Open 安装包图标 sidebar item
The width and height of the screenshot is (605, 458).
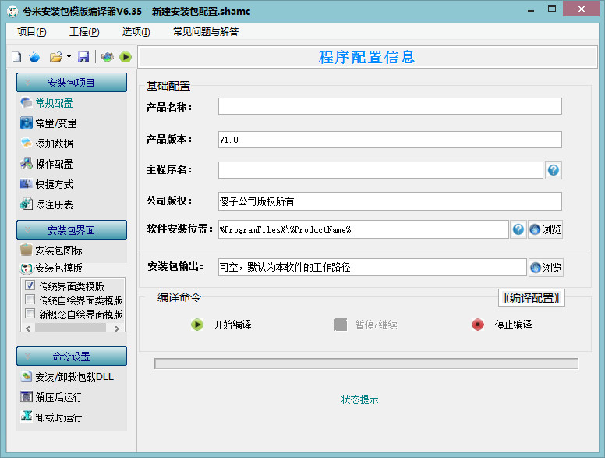(x=51, y=250)
